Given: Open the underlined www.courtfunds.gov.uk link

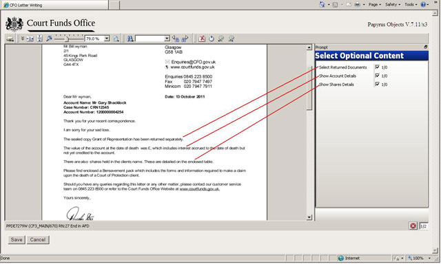Looking at the screenshot, I should coord(199,189).
